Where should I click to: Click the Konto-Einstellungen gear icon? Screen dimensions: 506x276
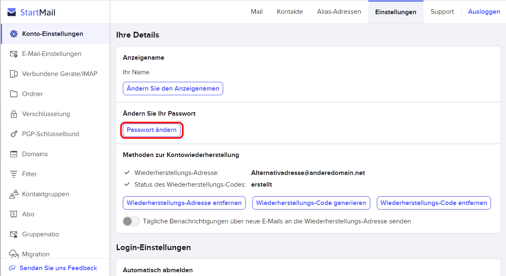[14, 34]
